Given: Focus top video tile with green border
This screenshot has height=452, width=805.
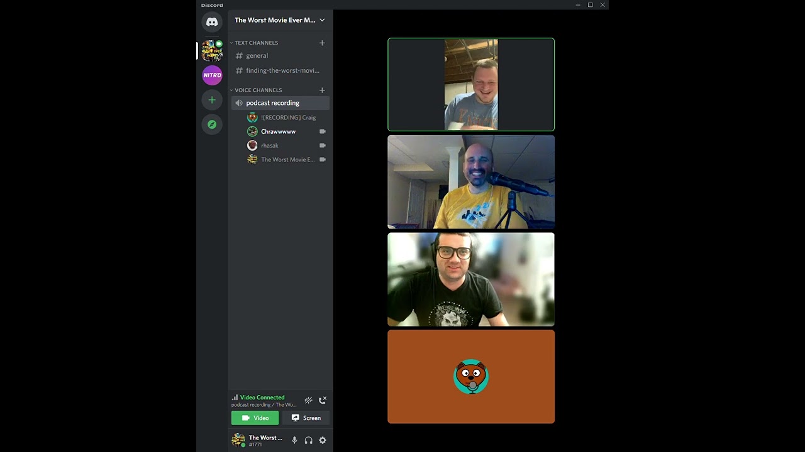Looking at the screenshot, I should pos(471,85).
